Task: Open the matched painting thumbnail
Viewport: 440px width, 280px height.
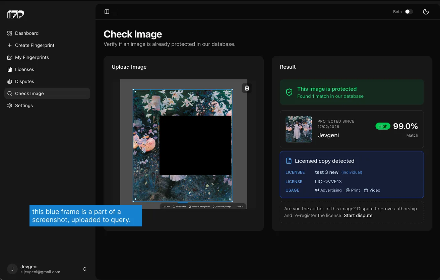Action: (299, 129)
